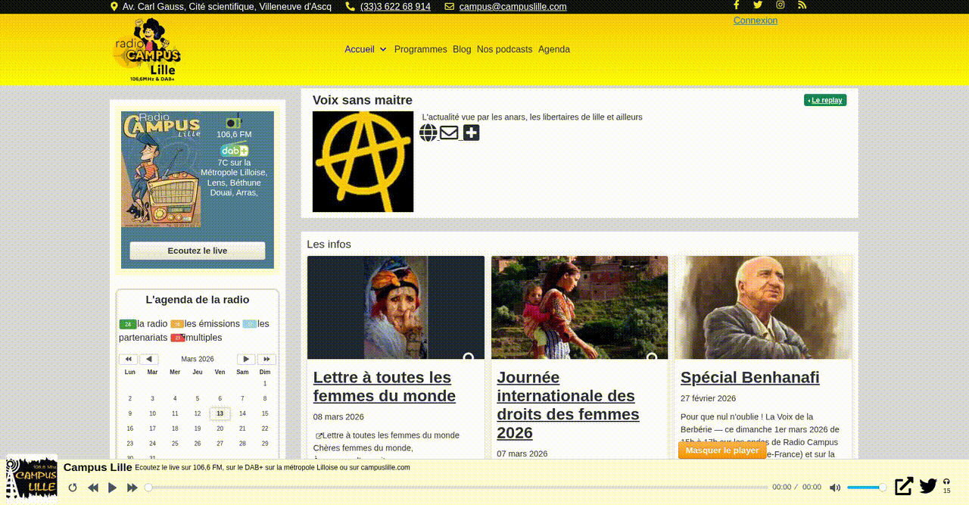Click the headphones listener count icon
This screenshot has height=505, width=969.
(946, 482)
